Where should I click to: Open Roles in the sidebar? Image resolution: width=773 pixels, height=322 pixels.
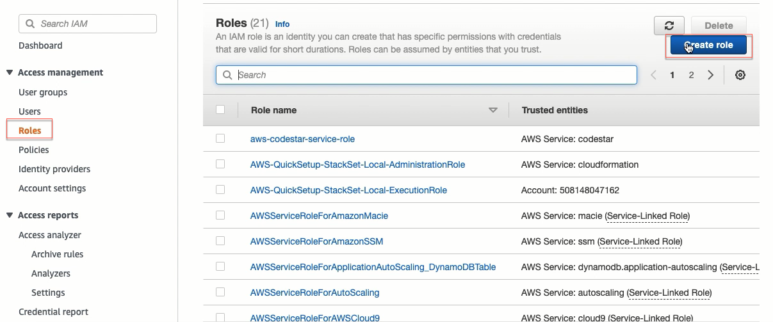[x=30, y=131]
